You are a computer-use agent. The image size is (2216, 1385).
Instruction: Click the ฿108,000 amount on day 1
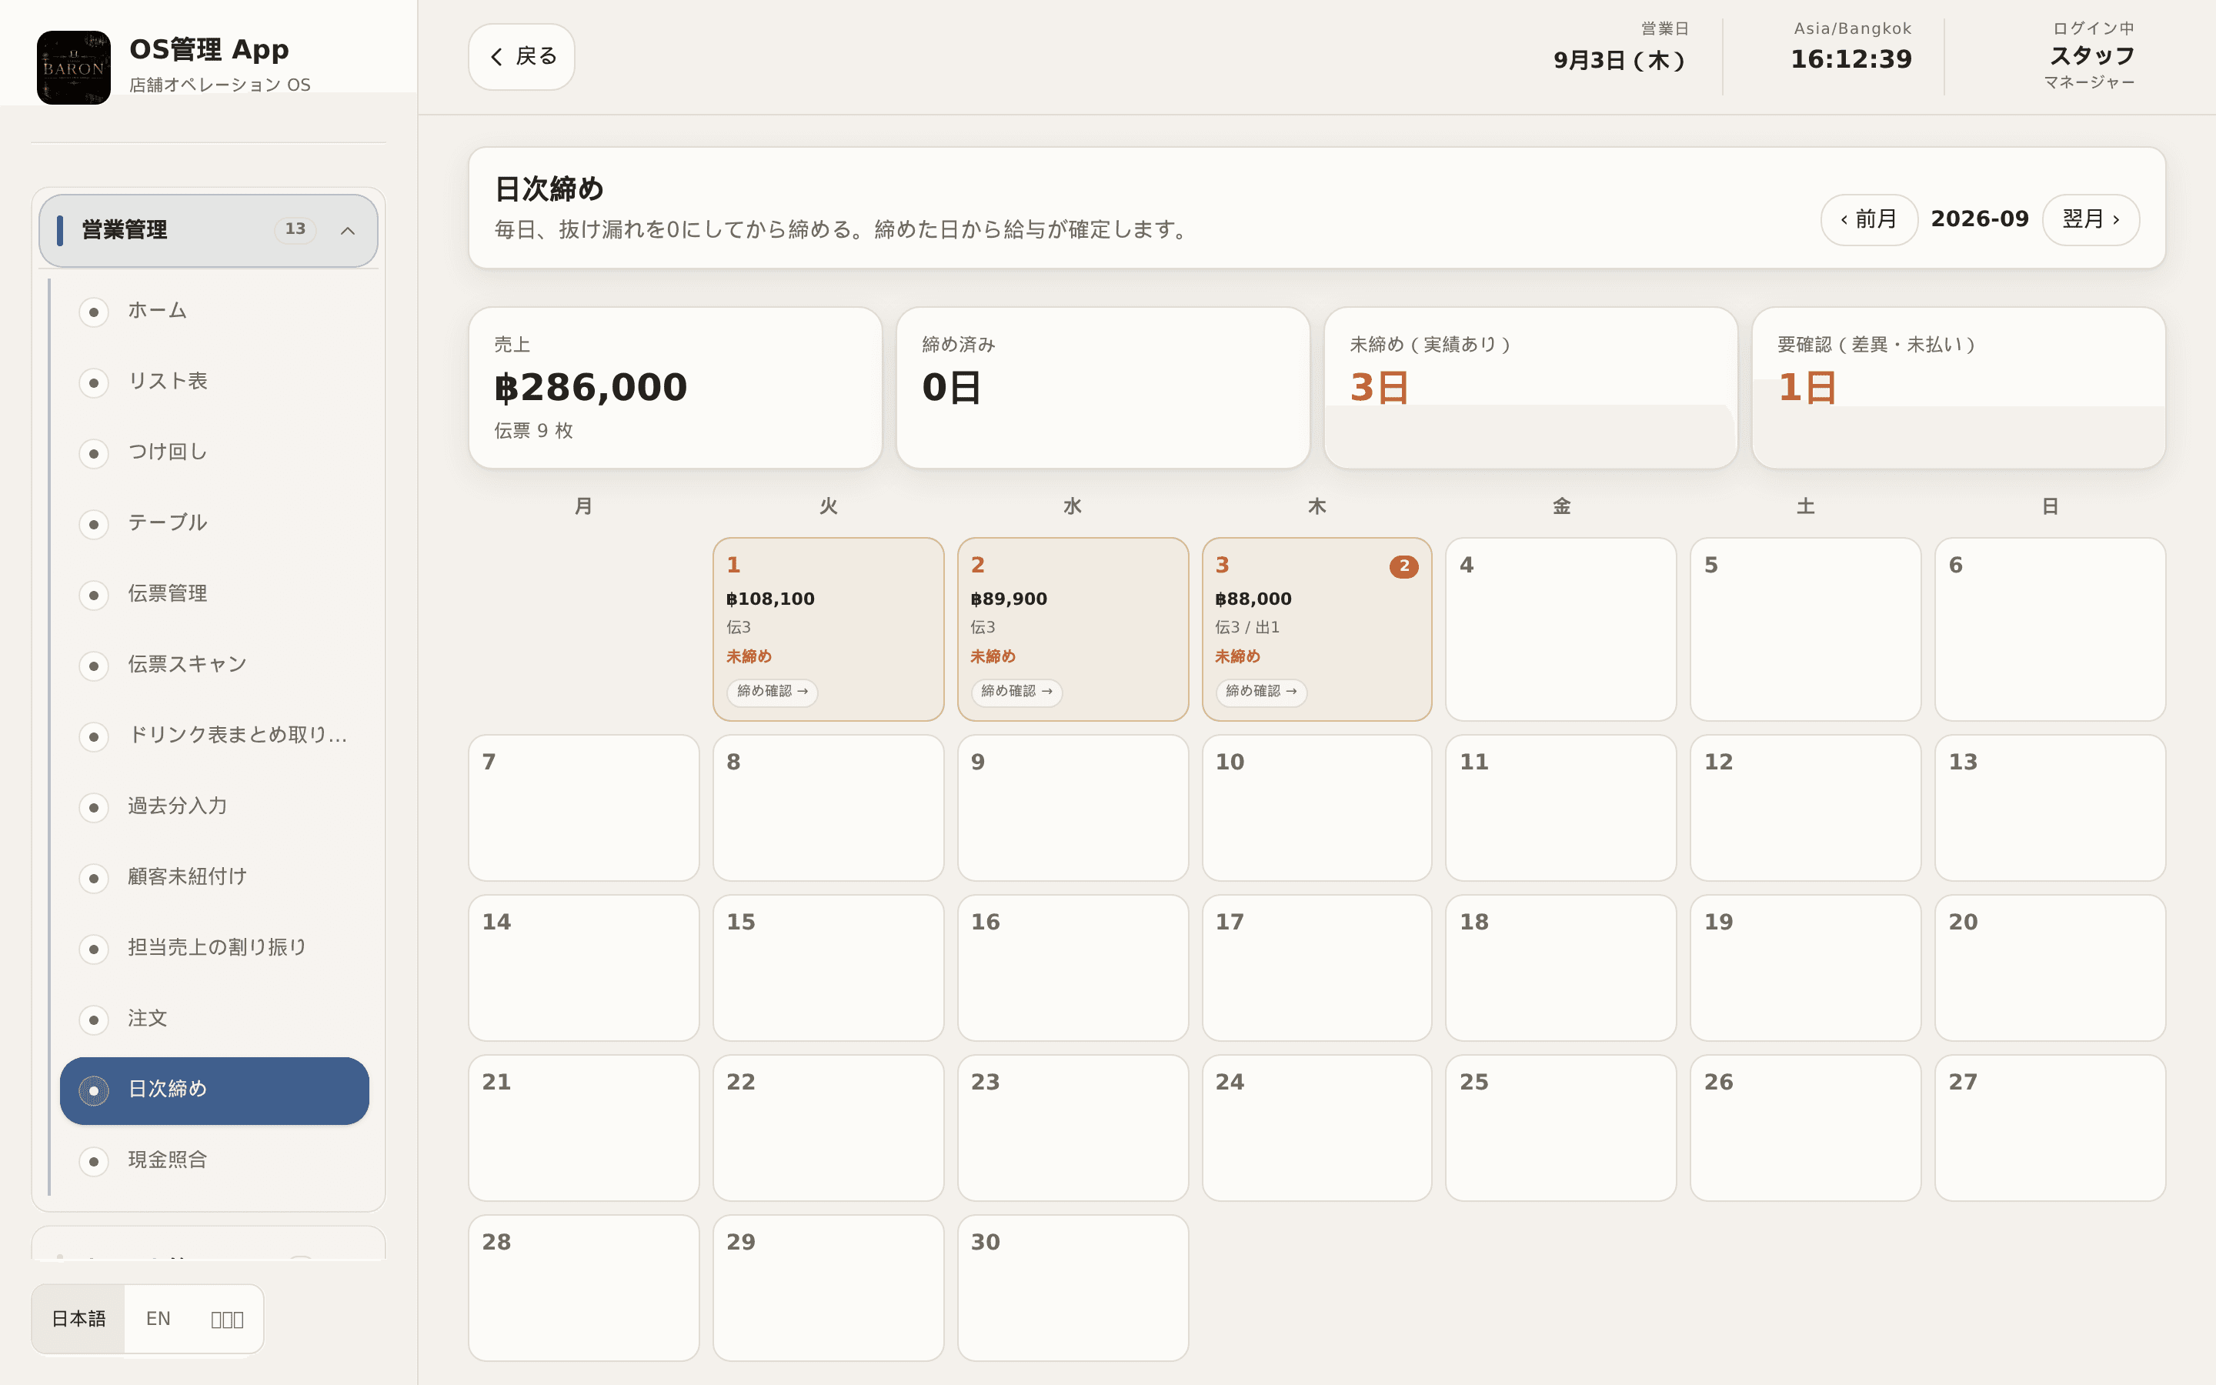point(770,599)
